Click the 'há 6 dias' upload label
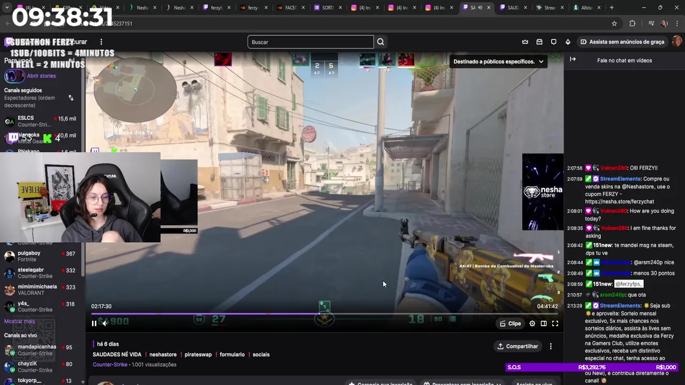The width and height of the screenshot is (685, 385). click(x=108, y=344)
